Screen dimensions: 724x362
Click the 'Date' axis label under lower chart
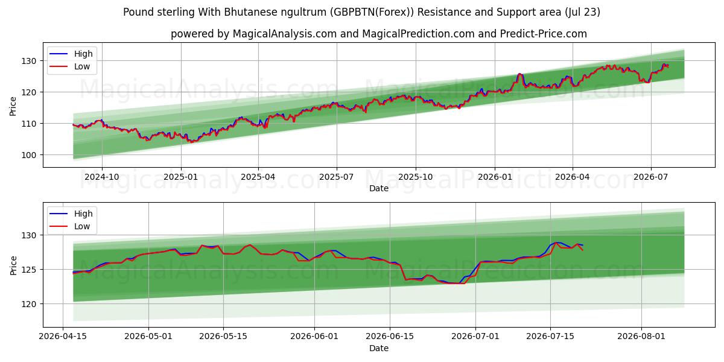[379, 348]
